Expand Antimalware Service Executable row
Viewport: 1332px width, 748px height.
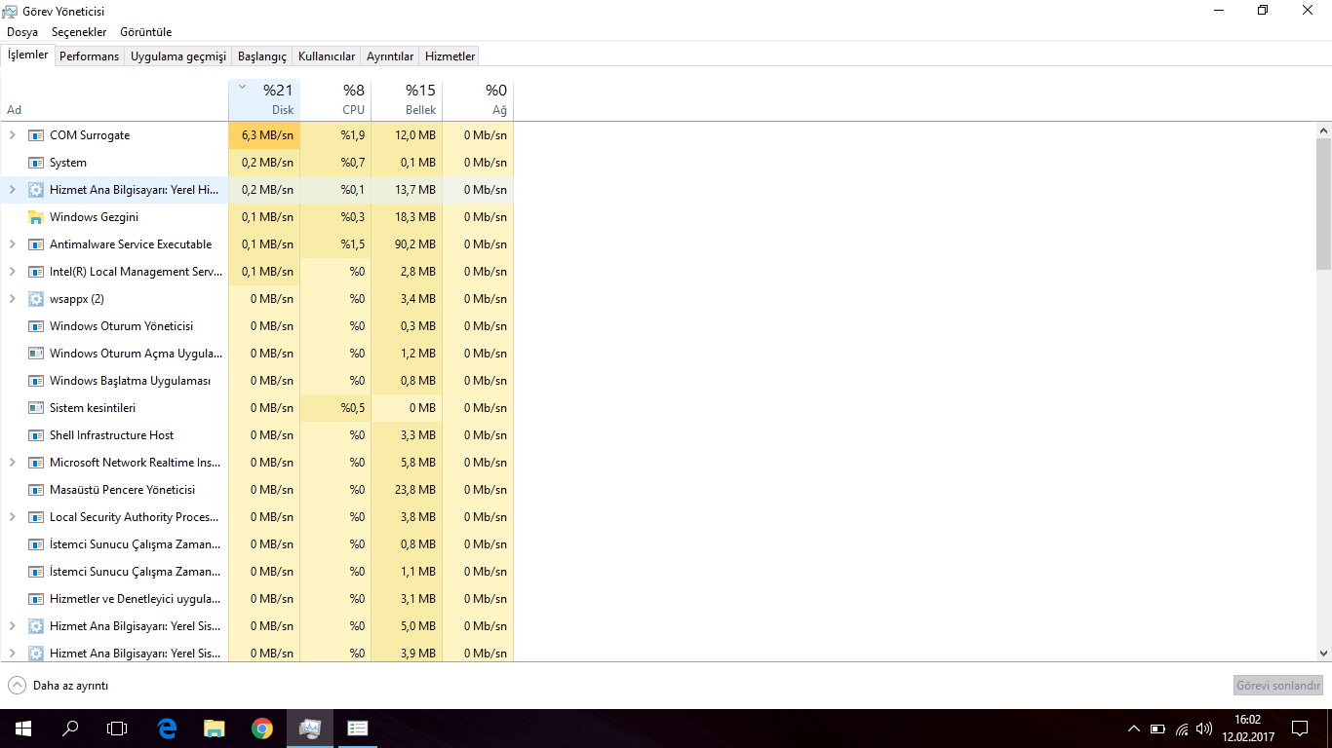[x=12, y=244]
